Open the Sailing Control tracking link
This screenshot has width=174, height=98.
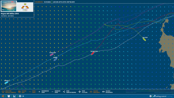(163, 96)
